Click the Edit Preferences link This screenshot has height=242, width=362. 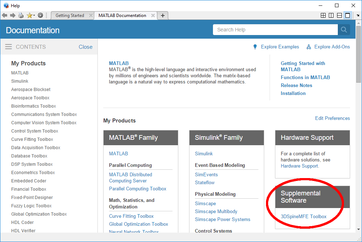point(332,118)
